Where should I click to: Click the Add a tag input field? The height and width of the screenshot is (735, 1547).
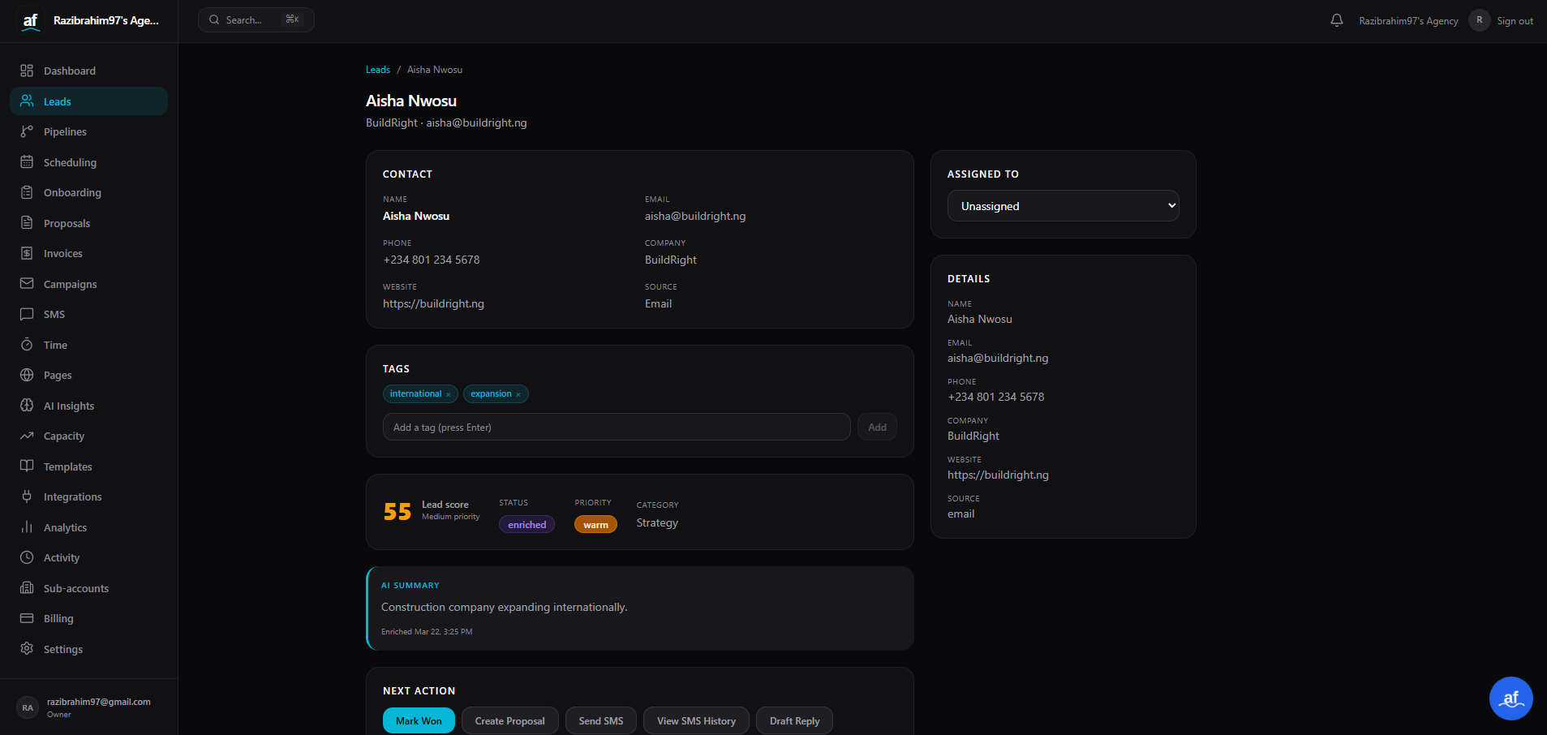(617, 427)
